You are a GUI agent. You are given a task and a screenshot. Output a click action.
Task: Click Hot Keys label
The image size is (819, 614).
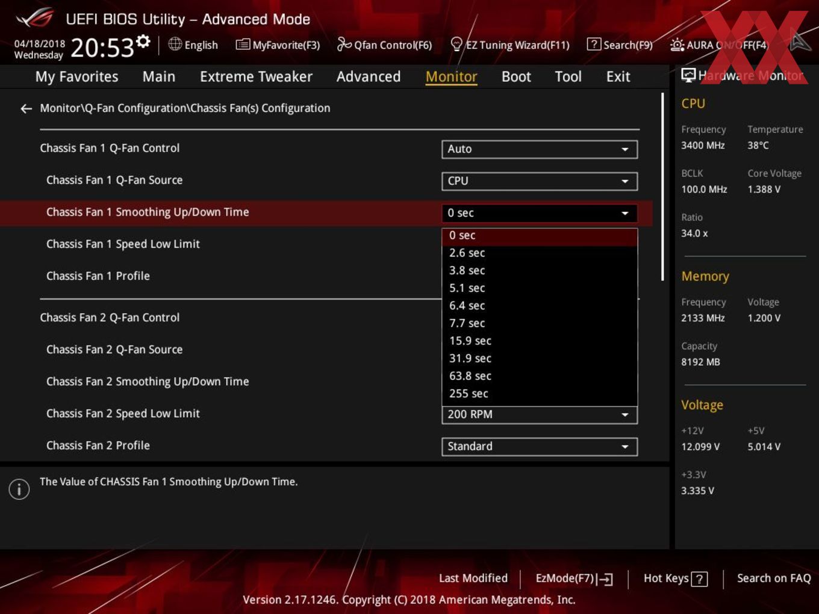[x=666, y=578]
